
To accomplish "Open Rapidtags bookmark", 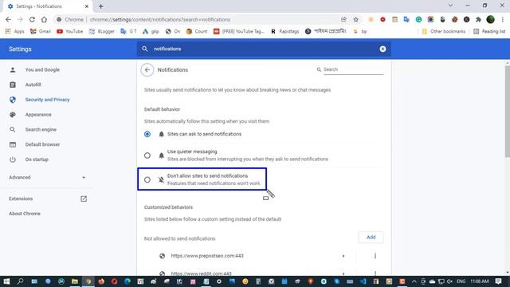I will [x=285, y=31].
